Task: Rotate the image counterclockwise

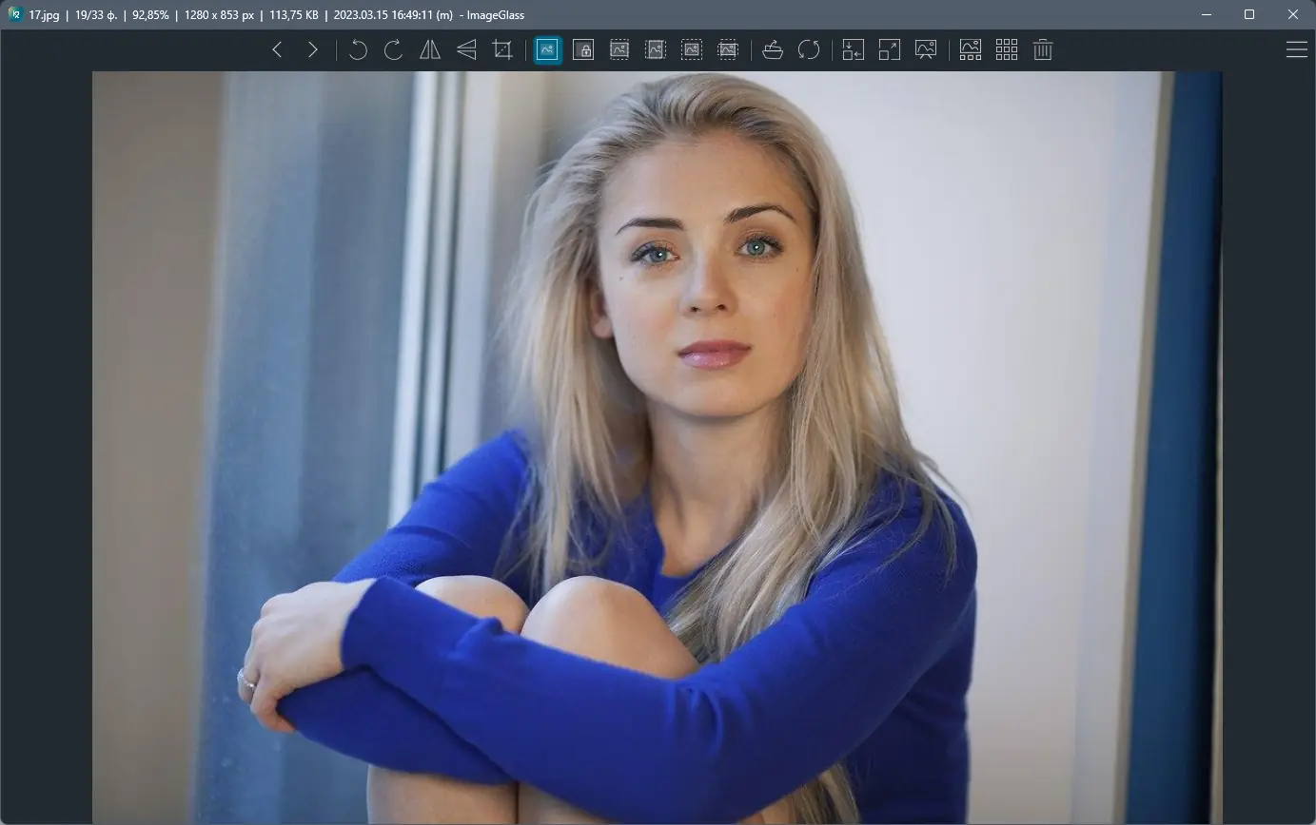Action: click(358, 50)
